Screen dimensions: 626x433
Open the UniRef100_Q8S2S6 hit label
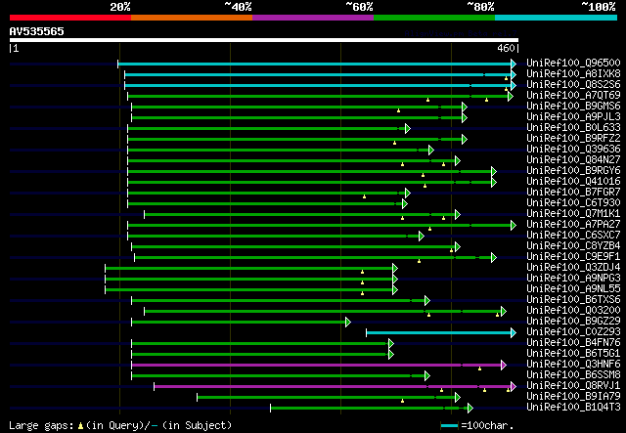573,85
